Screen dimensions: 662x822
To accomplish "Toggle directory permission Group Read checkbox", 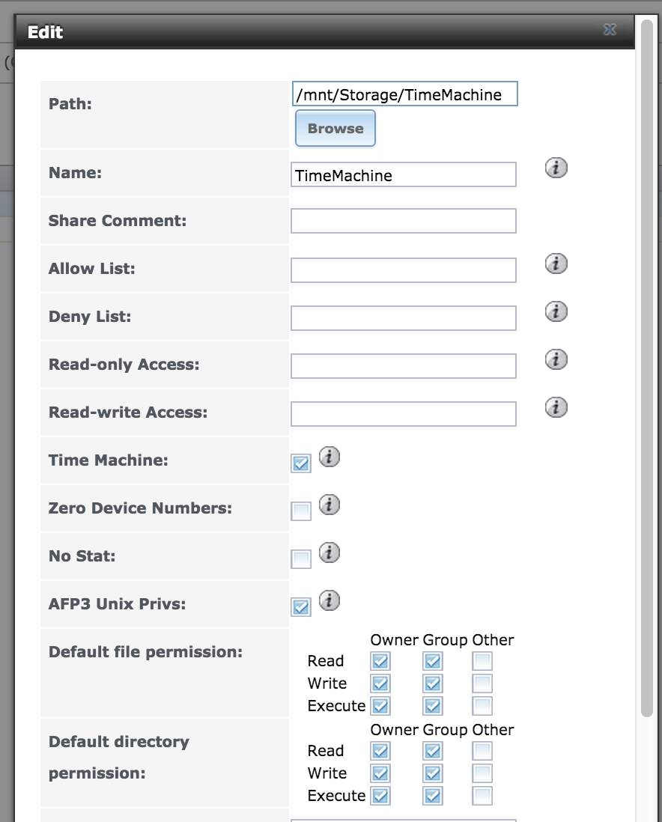I will 433,751.
